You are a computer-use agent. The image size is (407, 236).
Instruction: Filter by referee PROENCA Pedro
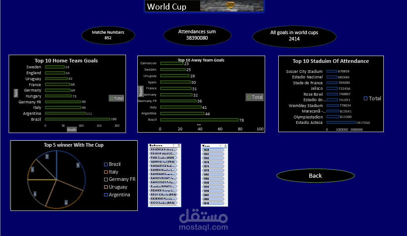tap(163, 149)
